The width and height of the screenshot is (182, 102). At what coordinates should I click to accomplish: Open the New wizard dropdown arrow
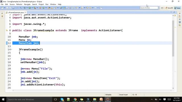[x=5, y=8]
